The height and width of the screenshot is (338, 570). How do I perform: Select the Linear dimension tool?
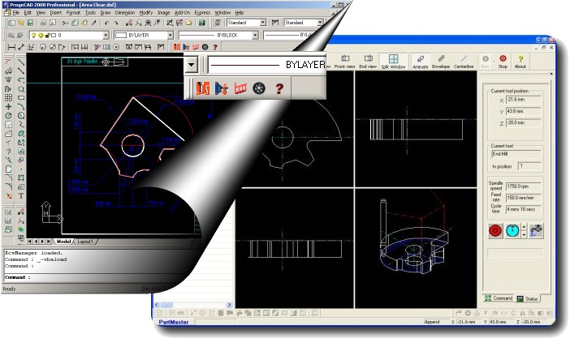[x=11, y=47]
